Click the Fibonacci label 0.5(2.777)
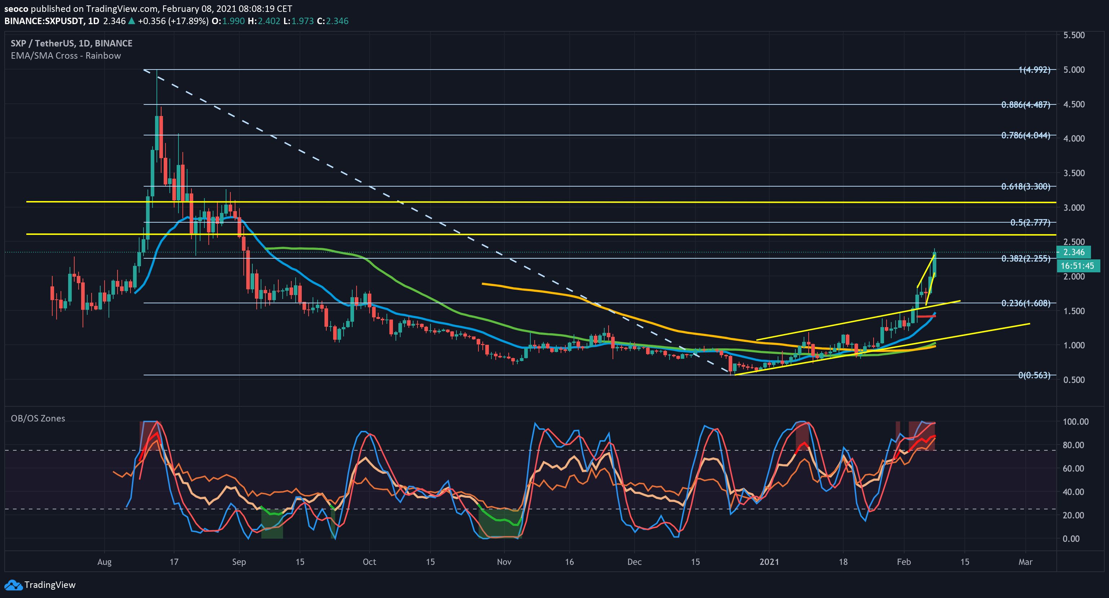Screen dimensions: 1109x598 coord(1031,222)
